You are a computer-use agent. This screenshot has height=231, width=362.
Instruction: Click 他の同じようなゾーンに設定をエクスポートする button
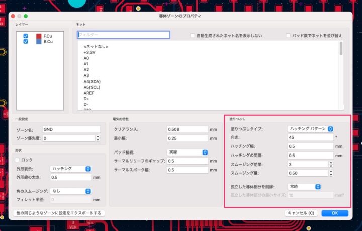(x=59, y=213)
